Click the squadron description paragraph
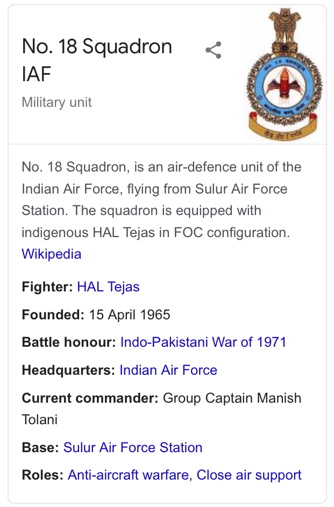The image size is (334, 507). point(161,199)
